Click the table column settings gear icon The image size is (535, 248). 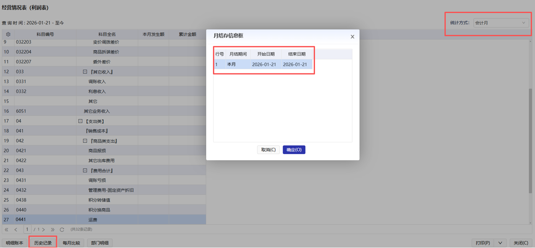point(8,34)
